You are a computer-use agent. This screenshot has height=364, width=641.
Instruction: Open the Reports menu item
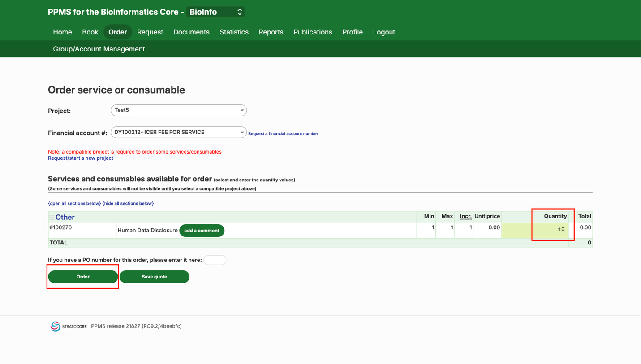[x=271, y=32]
